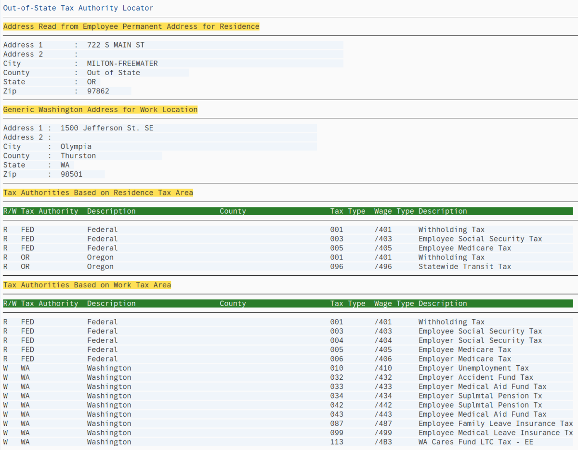Image resolution: width=578 pixels, height=450 pixels.
Task: Click the empty work Address 2 field
Action: coord(188,137)
